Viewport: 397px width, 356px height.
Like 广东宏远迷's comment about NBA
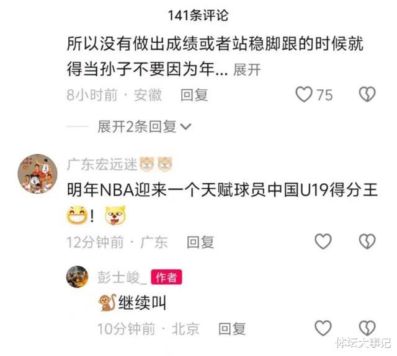(323, 241)
